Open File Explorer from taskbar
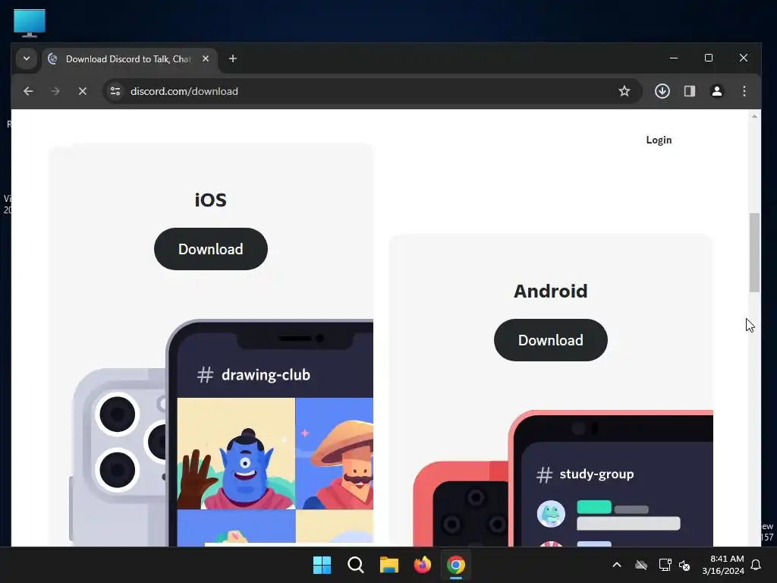 (389, 565)
